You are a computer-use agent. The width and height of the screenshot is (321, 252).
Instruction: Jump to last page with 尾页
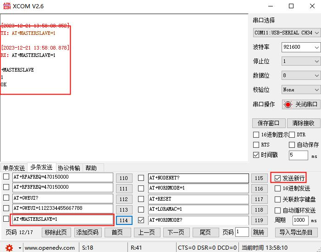(x=205, y=232)
